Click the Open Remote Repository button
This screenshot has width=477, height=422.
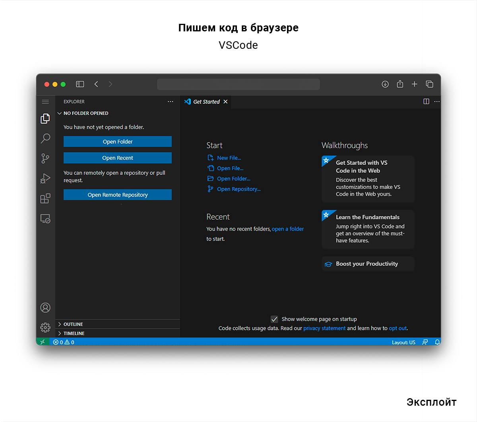[118, 195]
